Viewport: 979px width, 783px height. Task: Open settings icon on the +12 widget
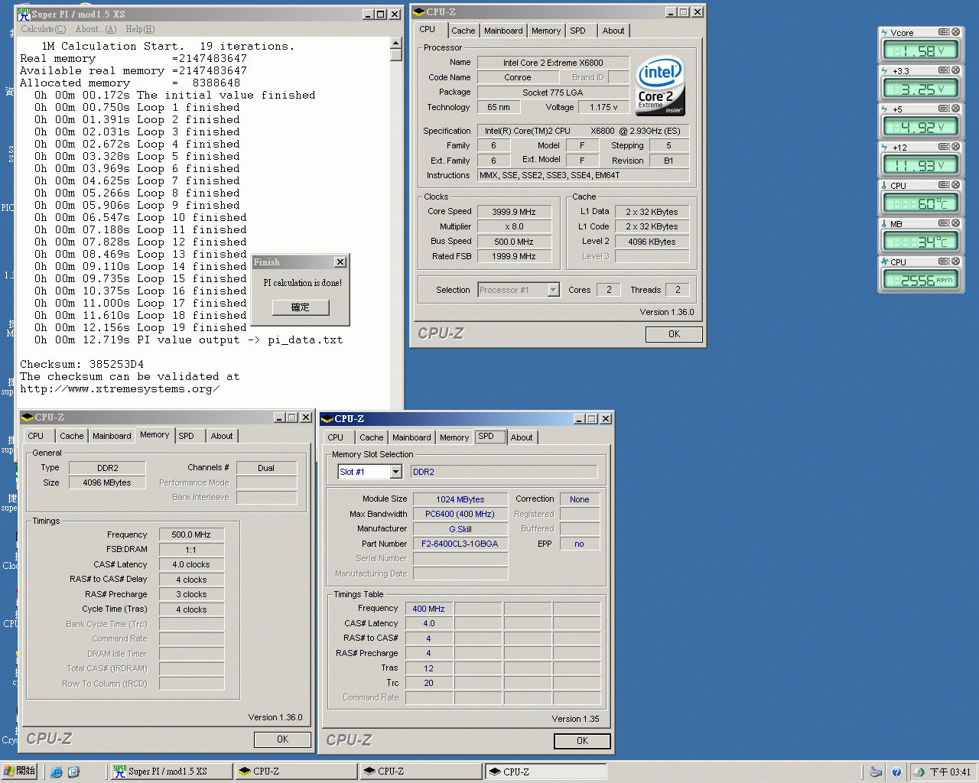944,147
